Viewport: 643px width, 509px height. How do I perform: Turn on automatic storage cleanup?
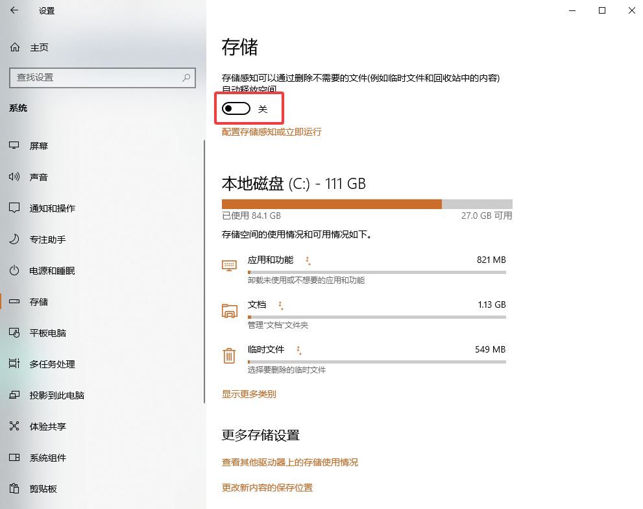tap(236, 108)
